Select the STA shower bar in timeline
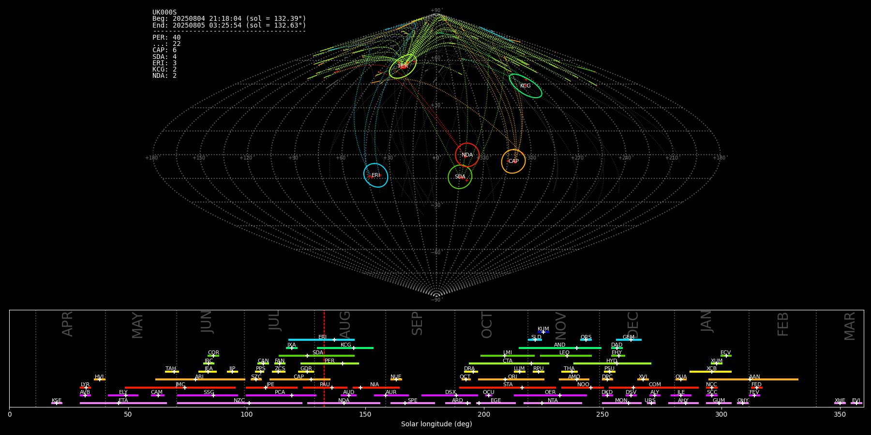 pos(508,388)
